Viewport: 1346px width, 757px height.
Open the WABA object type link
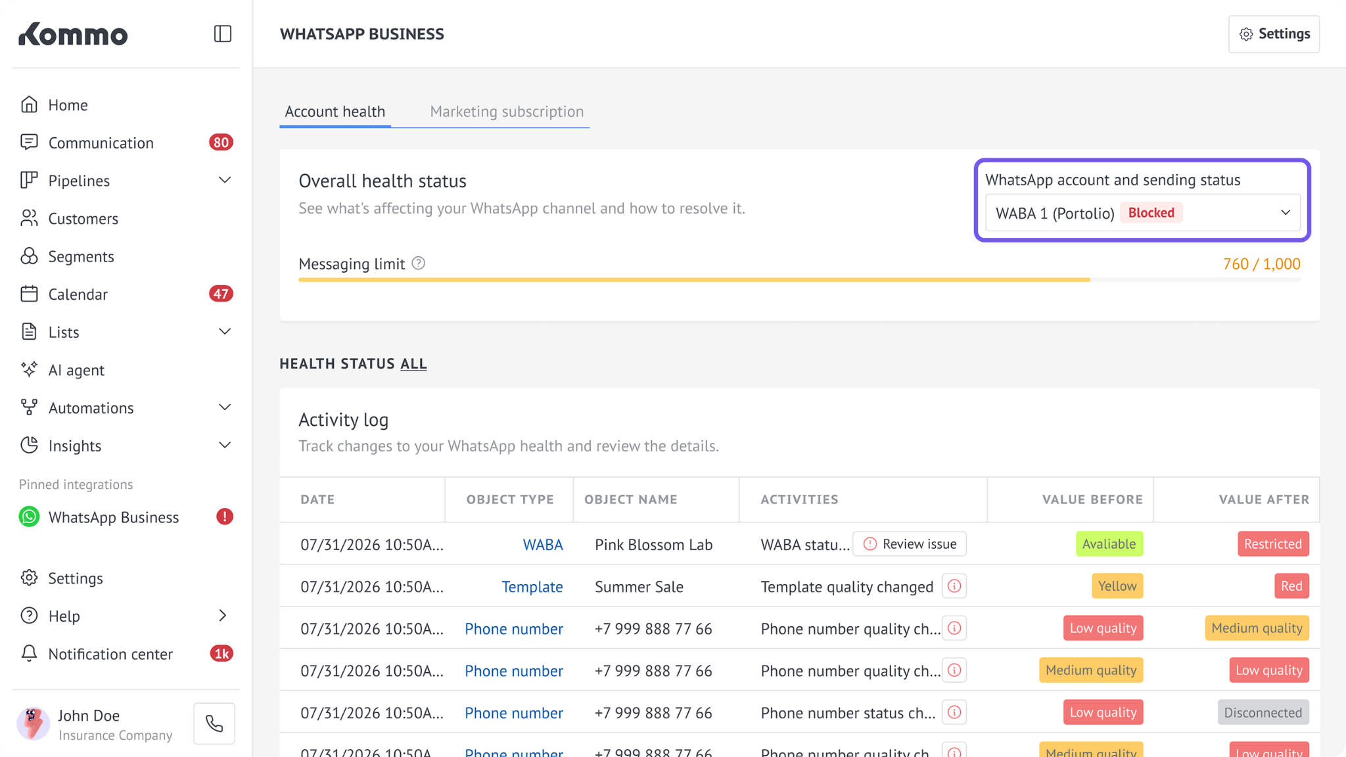(x=543, y=545)
